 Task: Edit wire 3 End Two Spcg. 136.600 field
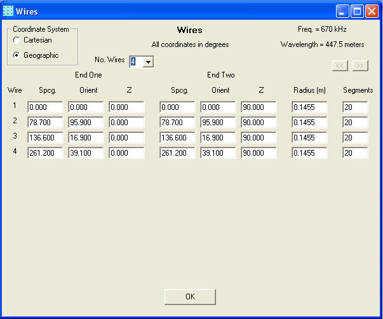(177, 138)
